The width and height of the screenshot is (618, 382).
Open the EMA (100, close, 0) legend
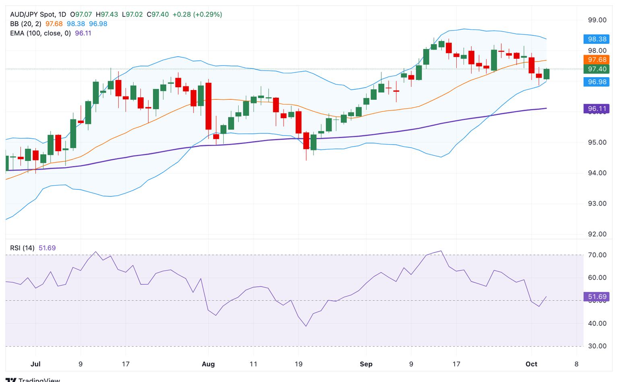point(40,33)
